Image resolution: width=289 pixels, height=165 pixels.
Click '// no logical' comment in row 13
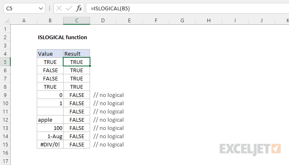(108, 128)
